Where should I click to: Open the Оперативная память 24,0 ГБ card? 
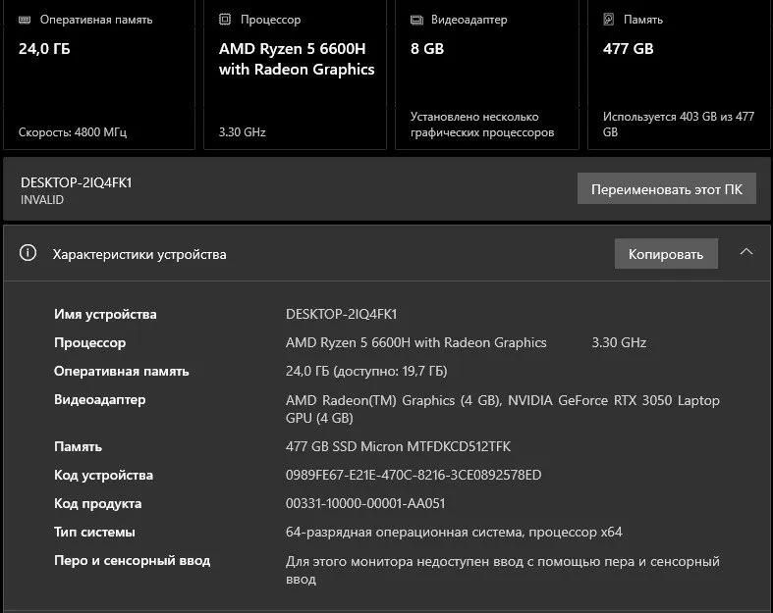click(99, 74)
